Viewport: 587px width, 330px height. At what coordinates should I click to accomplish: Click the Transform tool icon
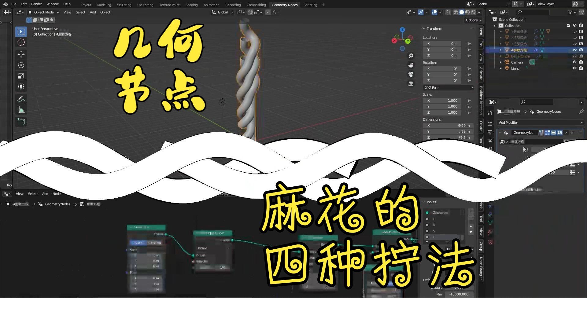pyautogui.click(x=21, y=87)
